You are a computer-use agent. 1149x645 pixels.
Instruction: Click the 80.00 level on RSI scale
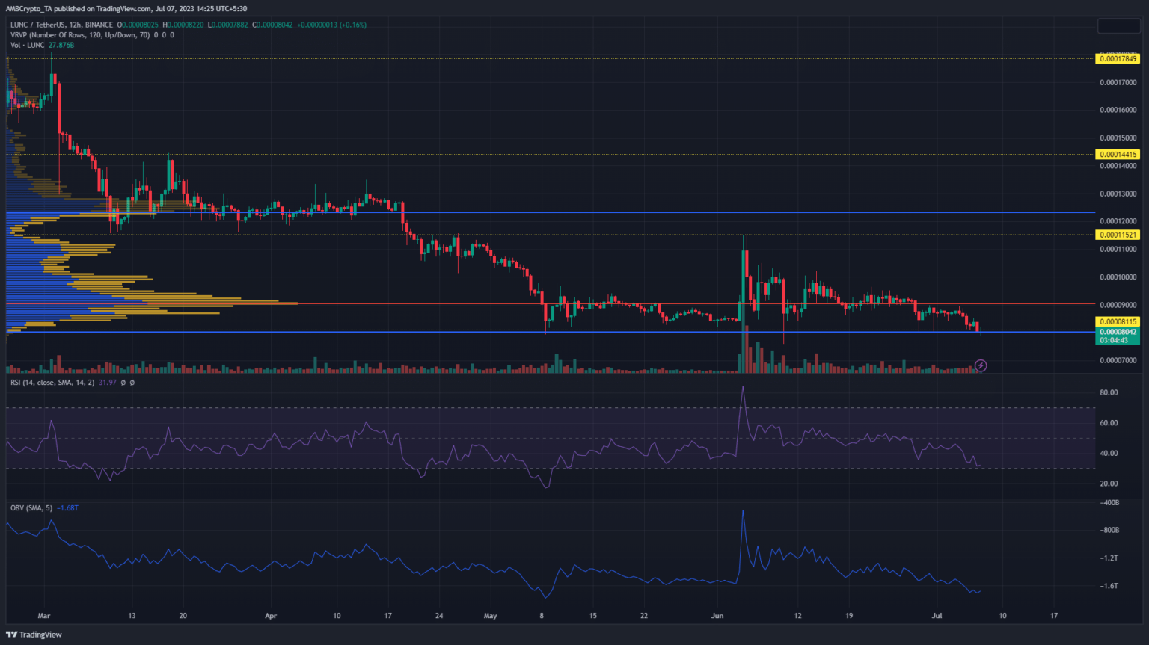1109,392
